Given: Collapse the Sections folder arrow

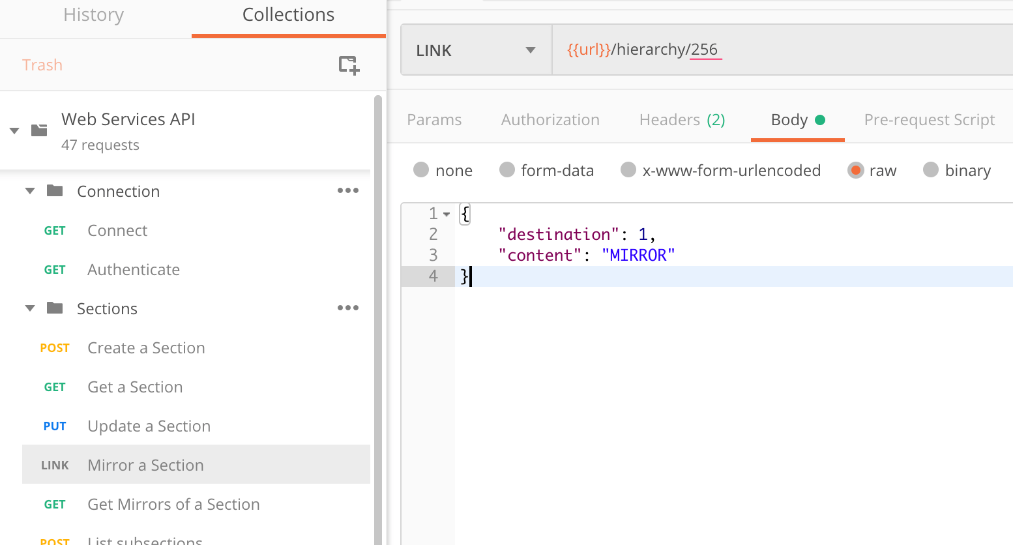Looking at the screenshot, I should click(30, 308).
